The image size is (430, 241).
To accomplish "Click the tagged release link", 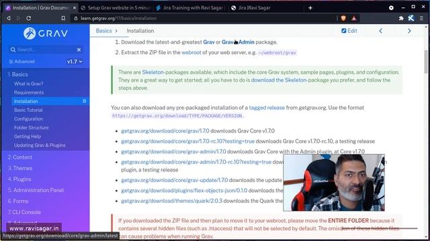I will coord(267,108).
